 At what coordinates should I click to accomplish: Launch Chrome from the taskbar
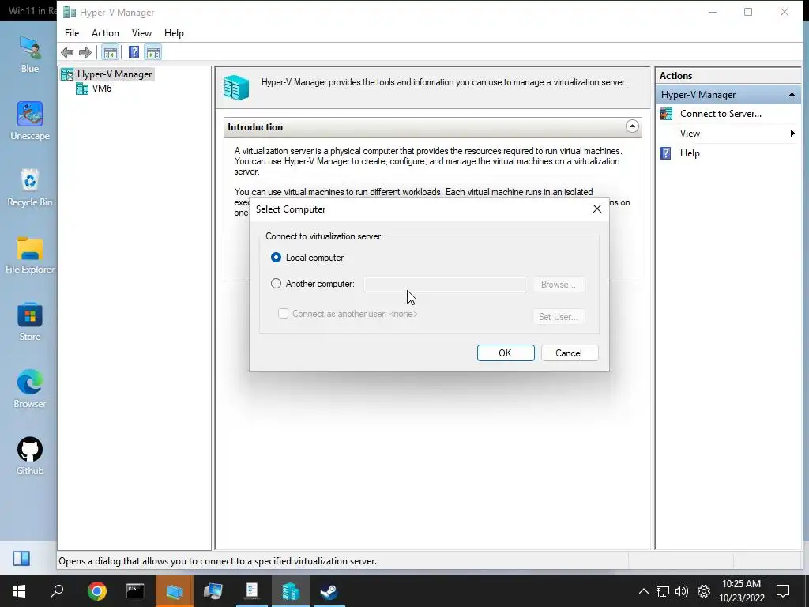click(97, 591)
